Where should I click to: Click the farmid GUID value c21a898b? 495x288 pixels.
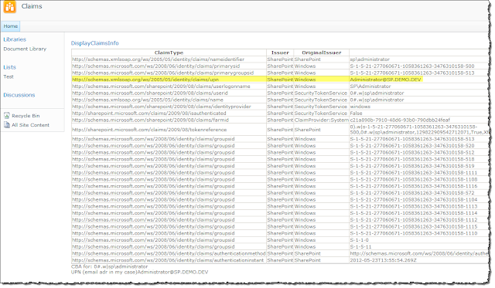tap(400, 120)
